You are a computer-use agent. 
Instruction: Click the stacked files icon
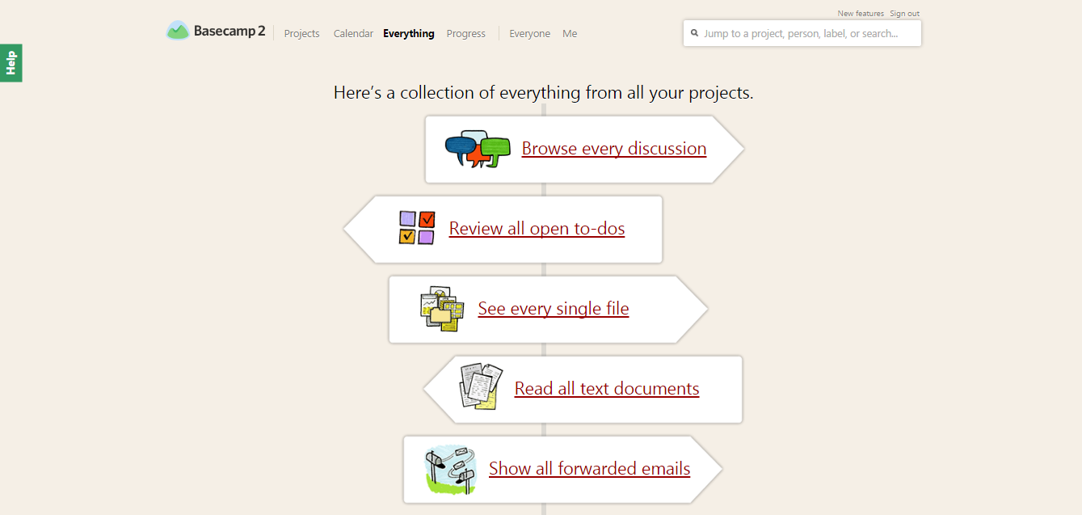(x=442, y=308)
